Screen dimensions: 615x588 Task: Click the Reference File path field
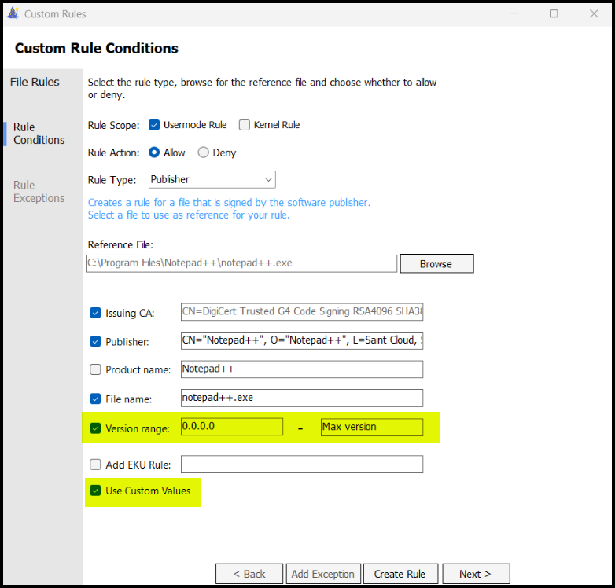(x=241, y=263)
